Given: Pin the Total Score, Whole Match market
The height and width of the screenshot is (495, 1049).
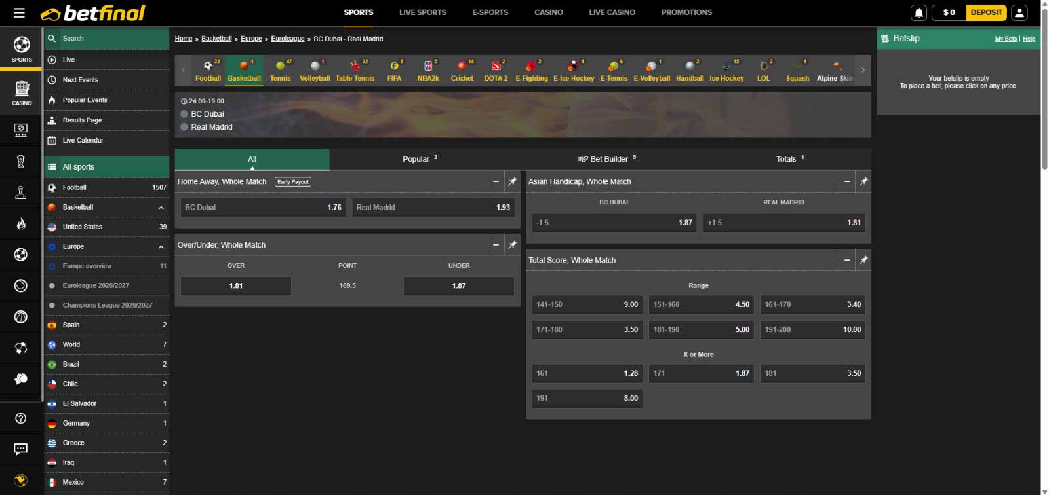Looking at the screenshot, I should pyautogui.click(x=863, y=260).
